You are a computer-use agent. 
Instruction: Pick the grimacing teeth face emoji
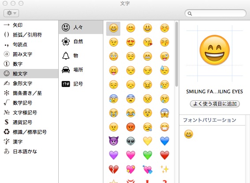[148, 56]
